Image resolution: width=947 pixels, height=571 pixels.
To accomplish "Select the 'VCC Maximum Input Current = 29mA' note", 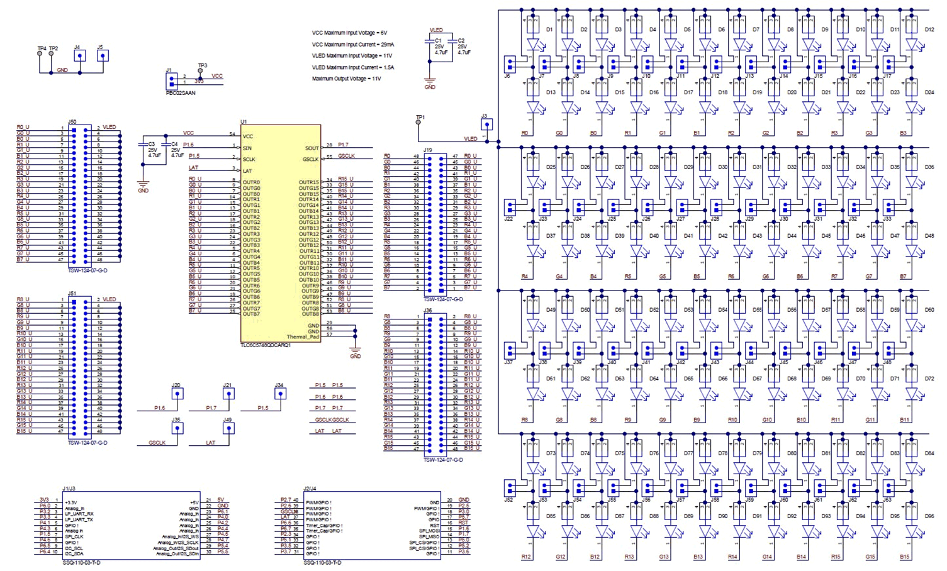I will (353, 45).
